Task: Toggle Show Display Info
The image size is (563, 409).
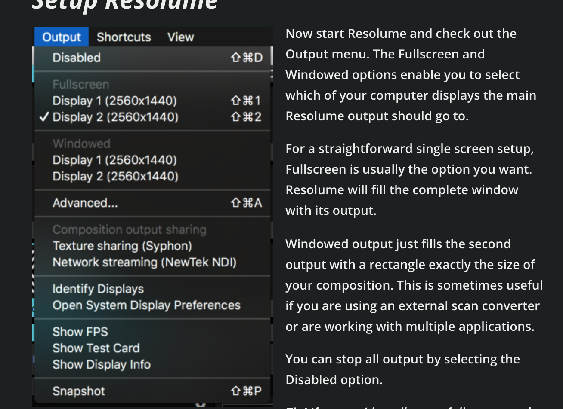Action: click(x=102, y=365)
